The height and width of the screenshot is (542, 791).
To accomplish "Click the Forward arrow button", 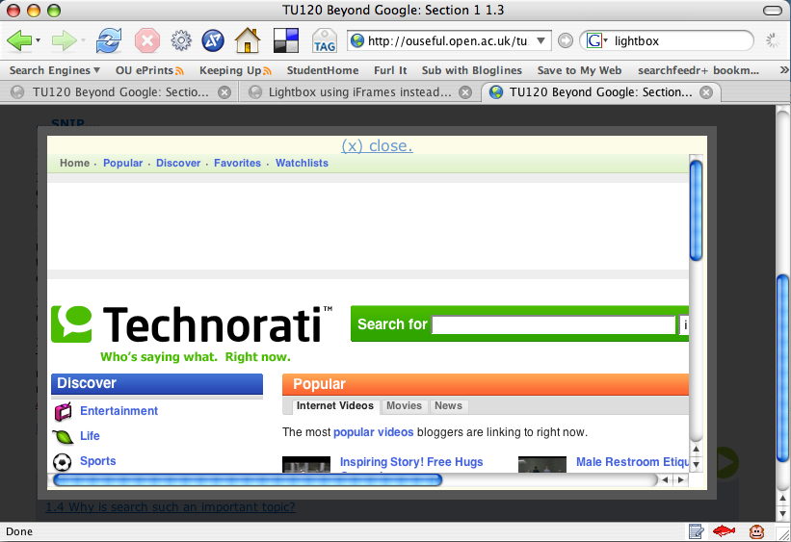I will click(64, 40).
